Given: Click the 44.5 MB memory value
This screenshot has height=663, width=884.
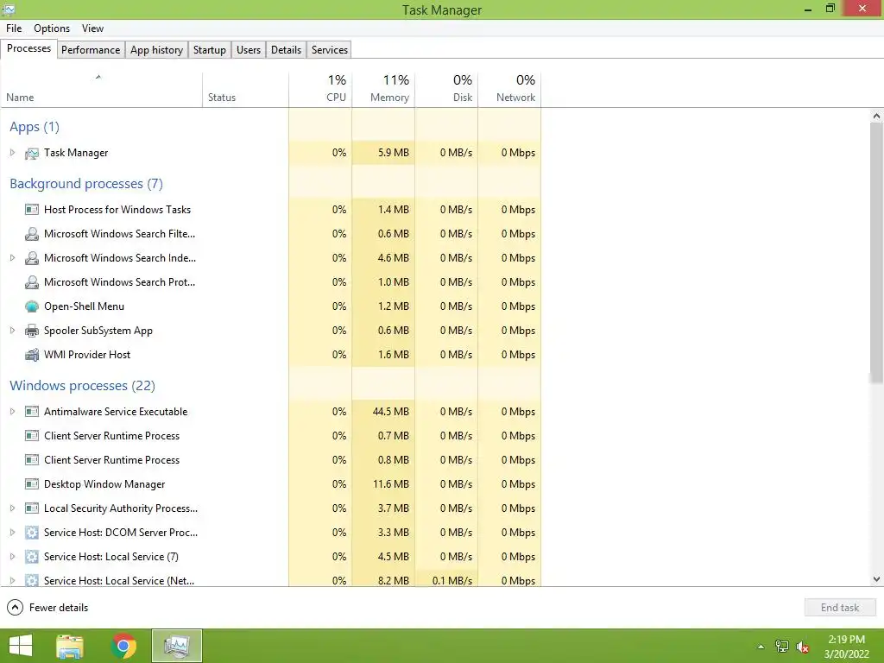Looking at the screenshot, I should [391, 412].
